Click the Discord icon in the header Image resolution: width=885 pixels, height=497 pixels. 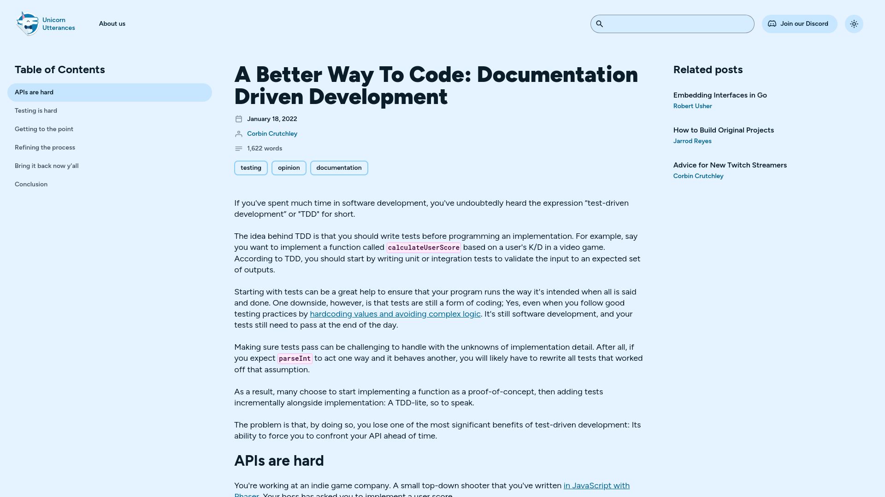(772, 24)
